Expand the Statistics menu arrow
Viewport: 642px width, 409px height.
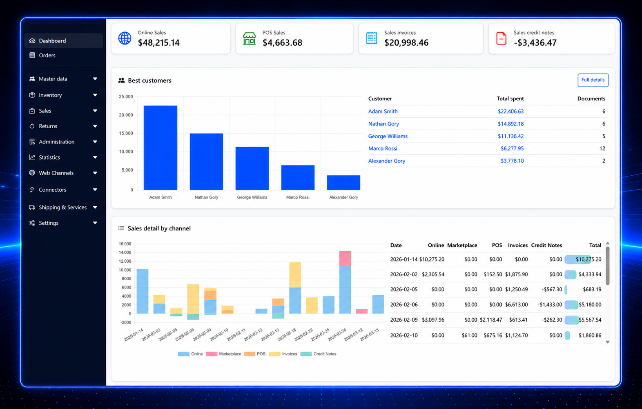[95, 157]
